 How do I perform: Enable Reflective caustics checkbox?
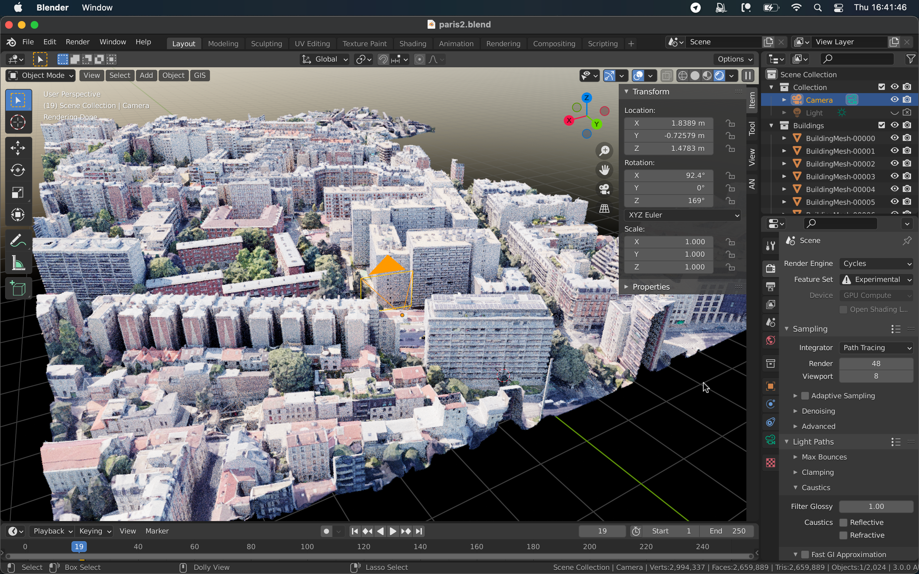843,522
